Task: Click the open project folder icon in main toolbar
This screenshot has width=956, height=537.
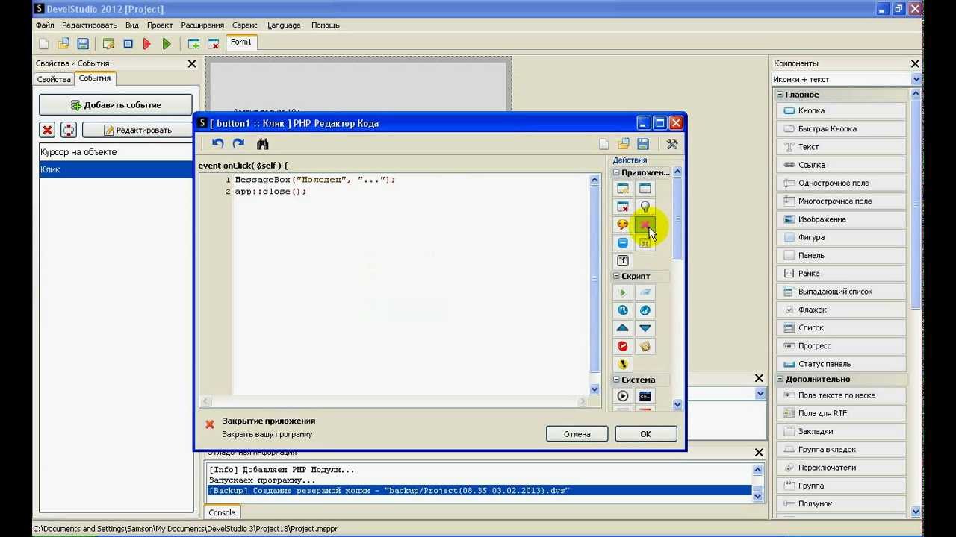Action: tap(63, 44)
